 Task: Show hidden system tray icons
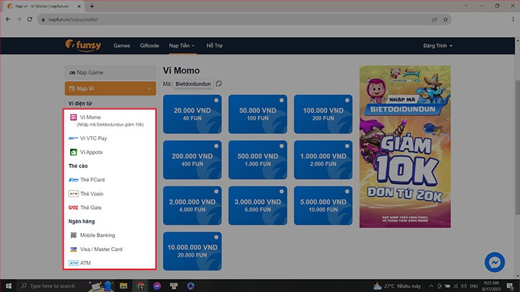click(431, 286)
